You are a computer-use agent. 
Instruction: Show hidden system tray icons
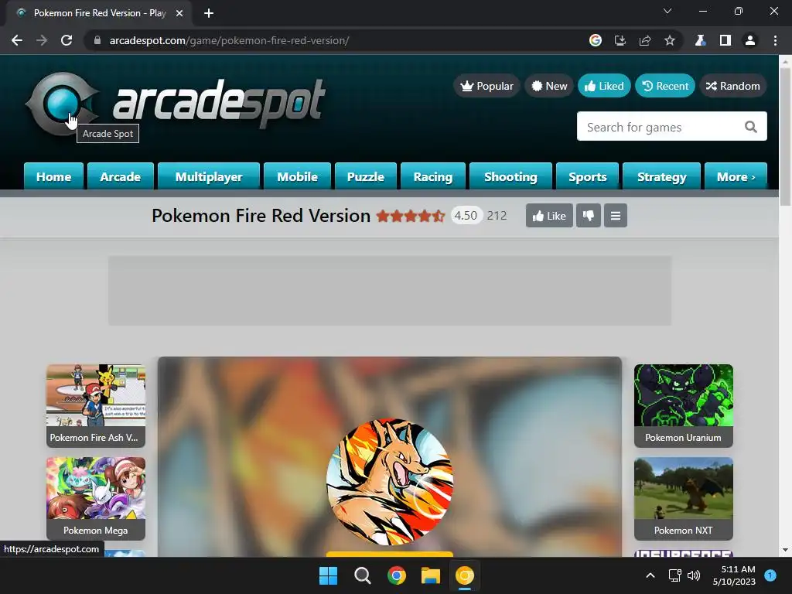650,575
